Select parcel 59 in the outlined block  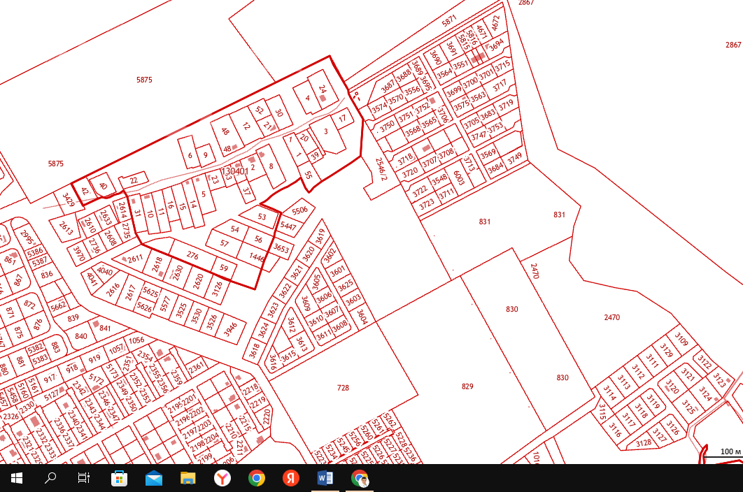pos(224,268)
